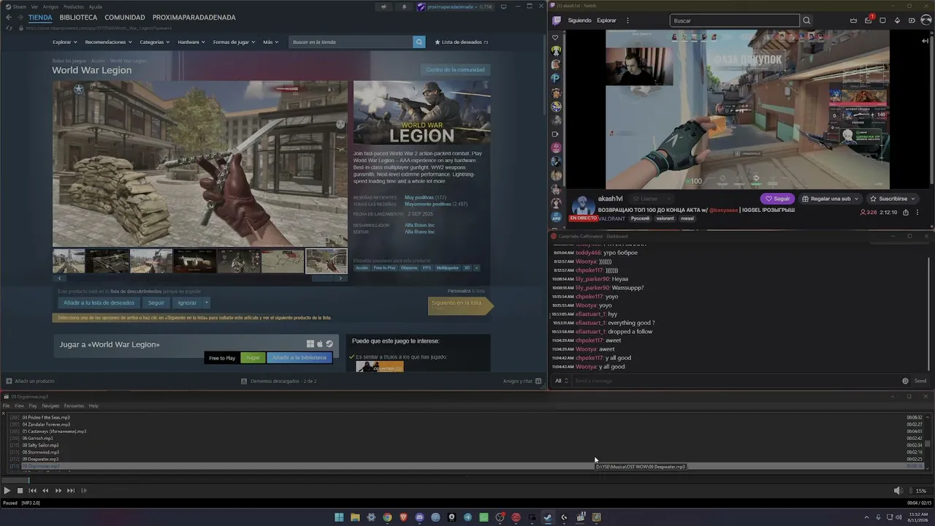Click the Twitch Buscar search field
Screen dimensions: 935x526
pos(734,20)
